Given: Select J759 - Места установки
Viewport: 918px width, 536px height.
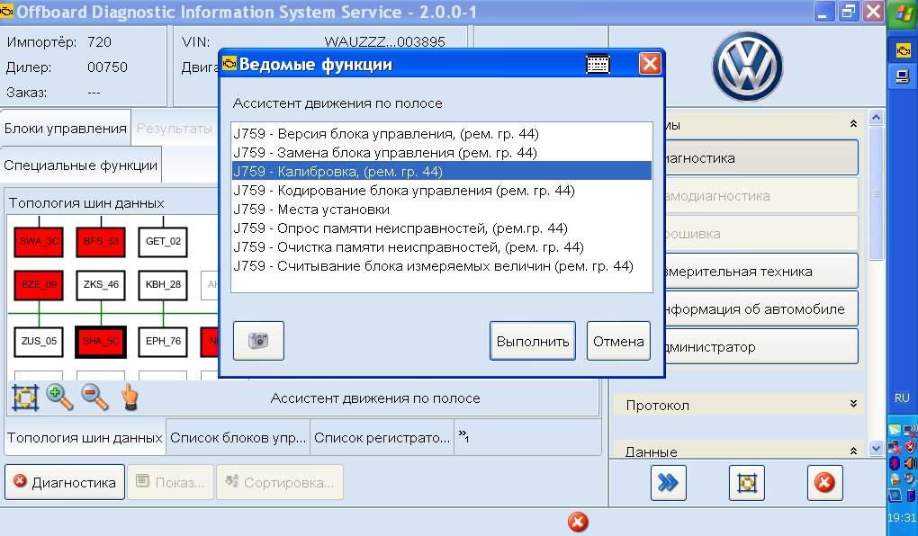Looking at the screenshot, I should tap(441, 209).
